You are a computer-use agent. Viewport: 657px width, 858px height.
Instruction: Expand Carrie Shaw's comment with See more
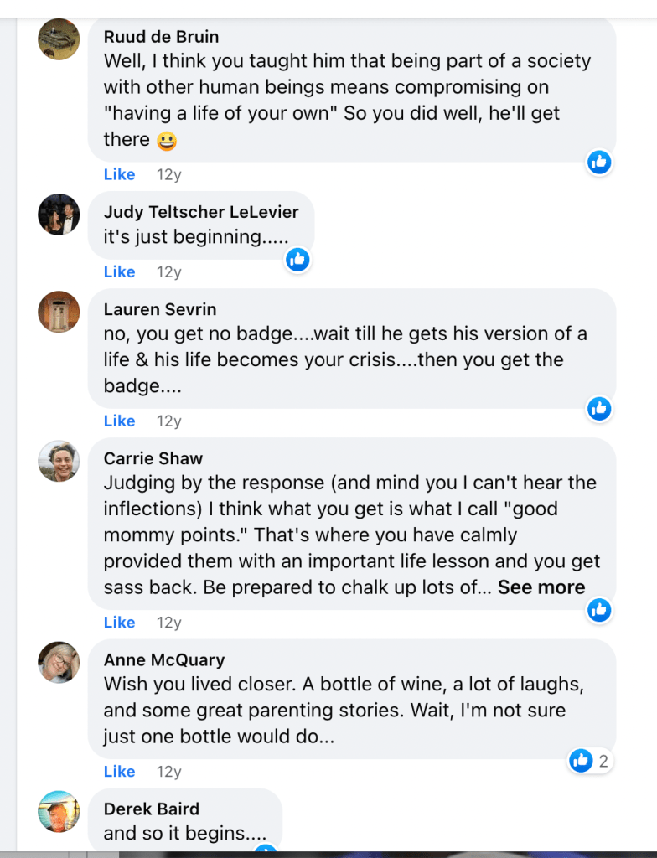[x=541, y=587]
